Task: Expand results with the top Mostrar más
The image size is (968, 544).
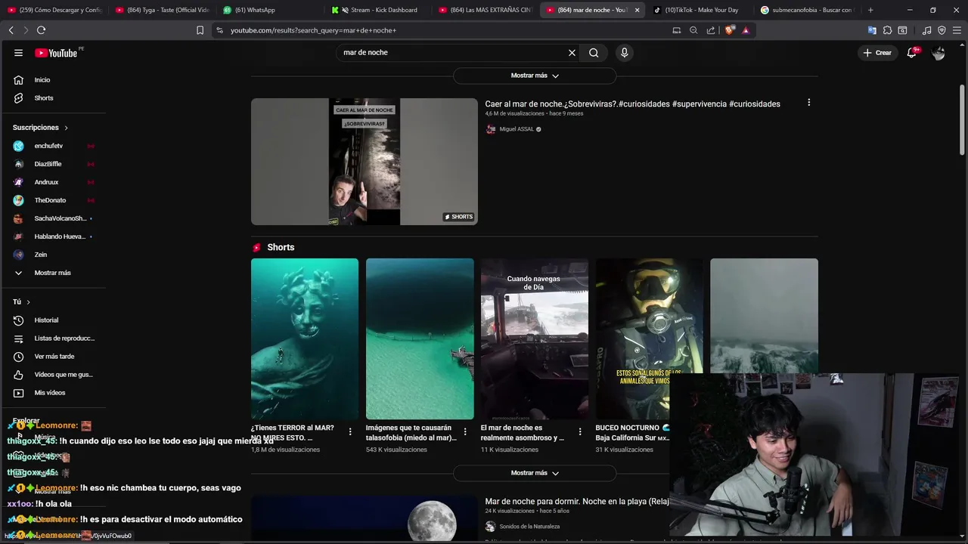Action: point(535,76)
